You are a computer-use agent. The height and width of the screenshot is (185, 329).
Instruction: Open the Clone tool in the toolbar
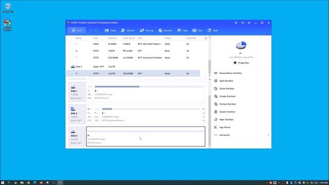click(x=111, y=30)
